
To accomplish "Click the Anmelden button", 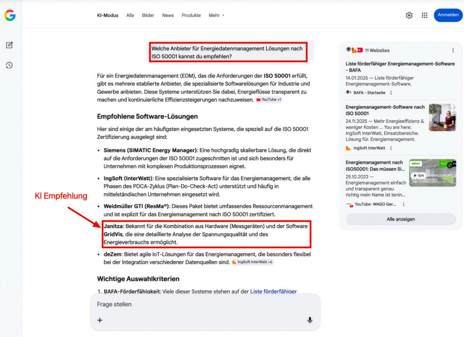I will pyautogui.click(x=448, y=15).
